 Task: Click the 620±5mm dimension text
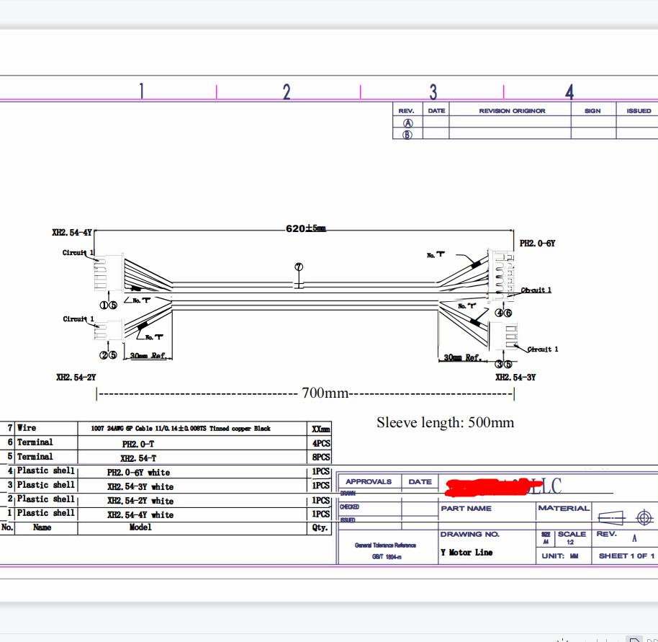[305, 228]
